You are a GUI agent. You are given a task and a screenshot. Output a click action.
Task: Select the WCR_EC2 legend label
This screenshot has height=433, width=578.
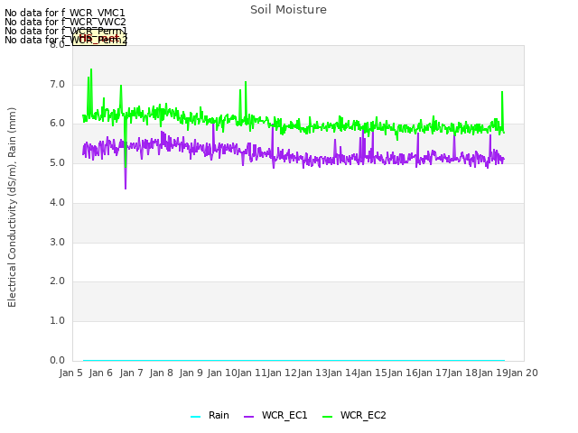pos(363,415)
